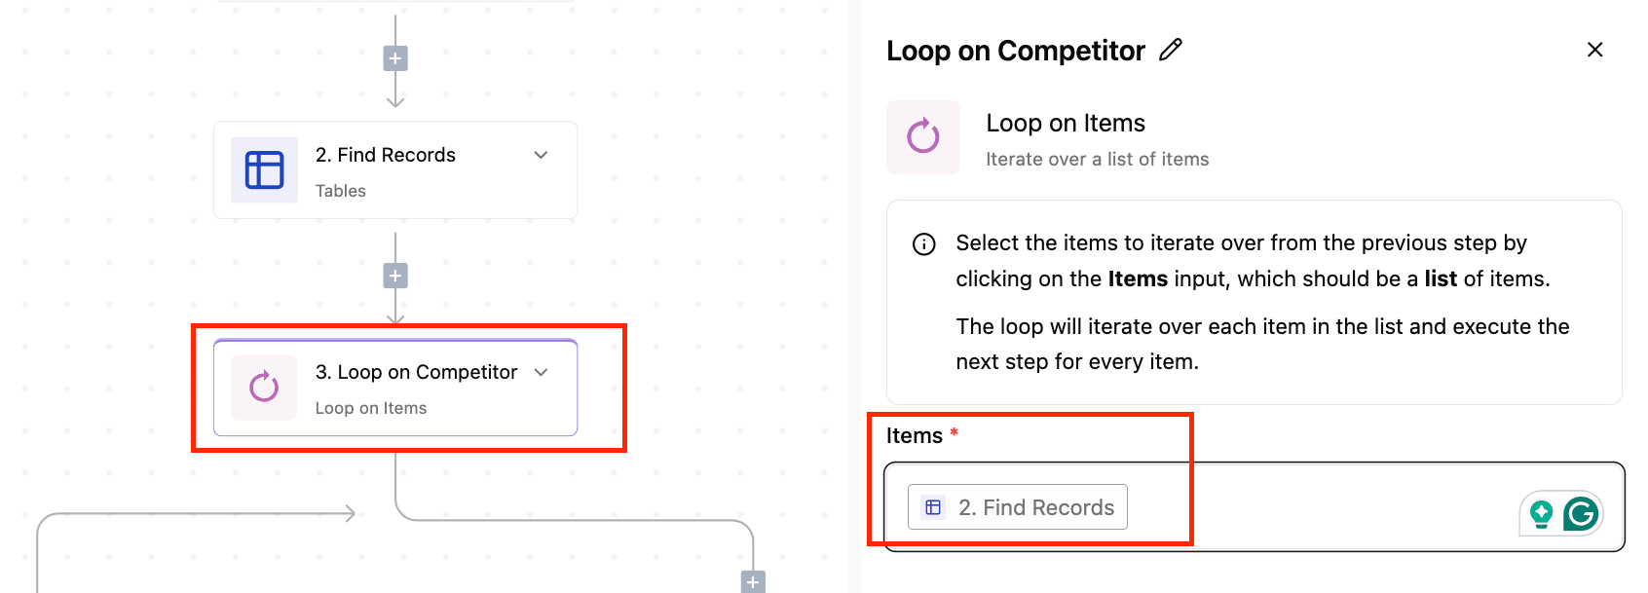Add step above Find Records via plus
Screen dimensions: 1648x593
coord(395,58)
